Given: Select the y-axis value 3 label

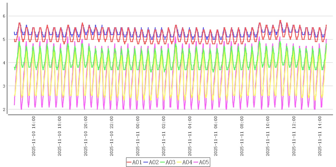Looking at the screenshot, I should [x=4, y=86].
